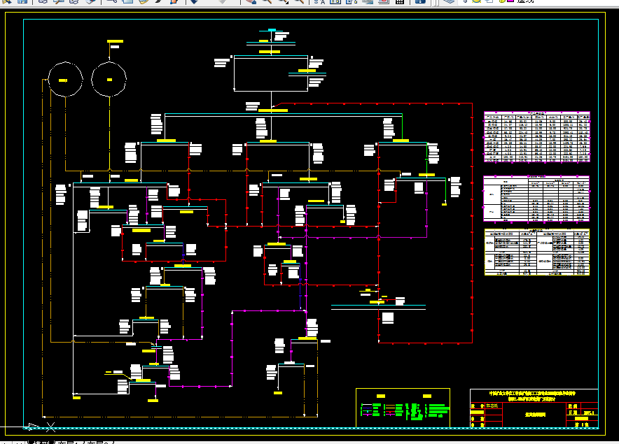Image resolution: width=619 pixels, height=444 pixels.
Task: Select the large white rectangle at diagram top
Action: tap(271, 73)
